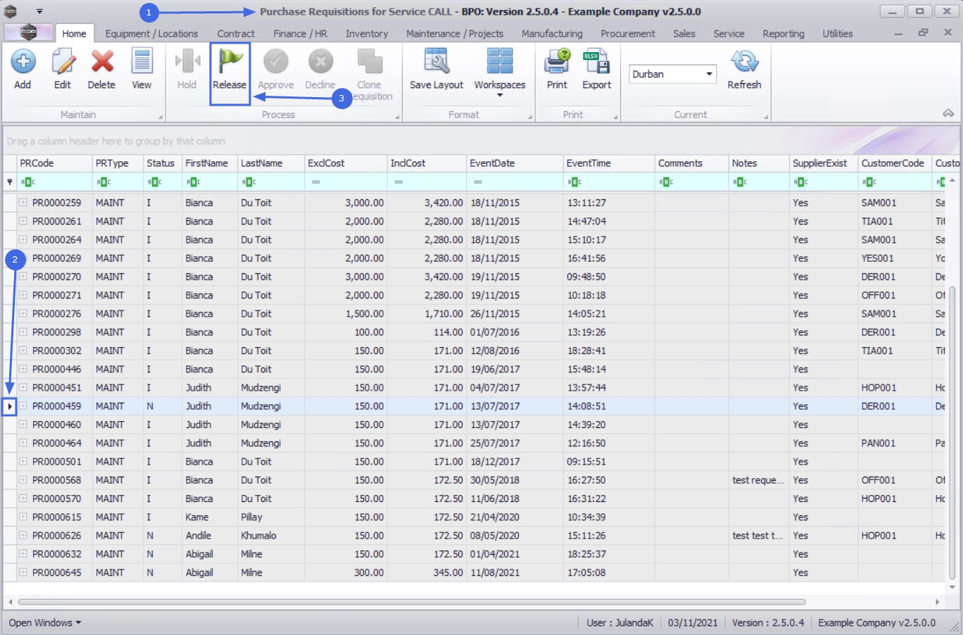Click the PRCode filter row field
963x635 pixels.
(56, 182)
